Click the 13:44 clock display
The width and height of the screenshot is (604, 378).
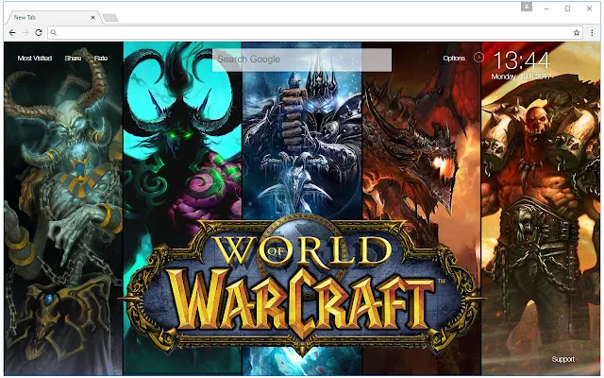pyautogui.click(x=521, y=60)
